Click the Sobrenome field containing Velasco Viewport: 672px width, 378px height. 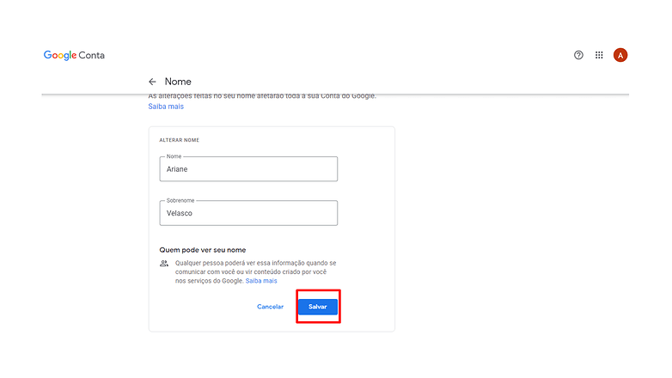tap(248, 213)
